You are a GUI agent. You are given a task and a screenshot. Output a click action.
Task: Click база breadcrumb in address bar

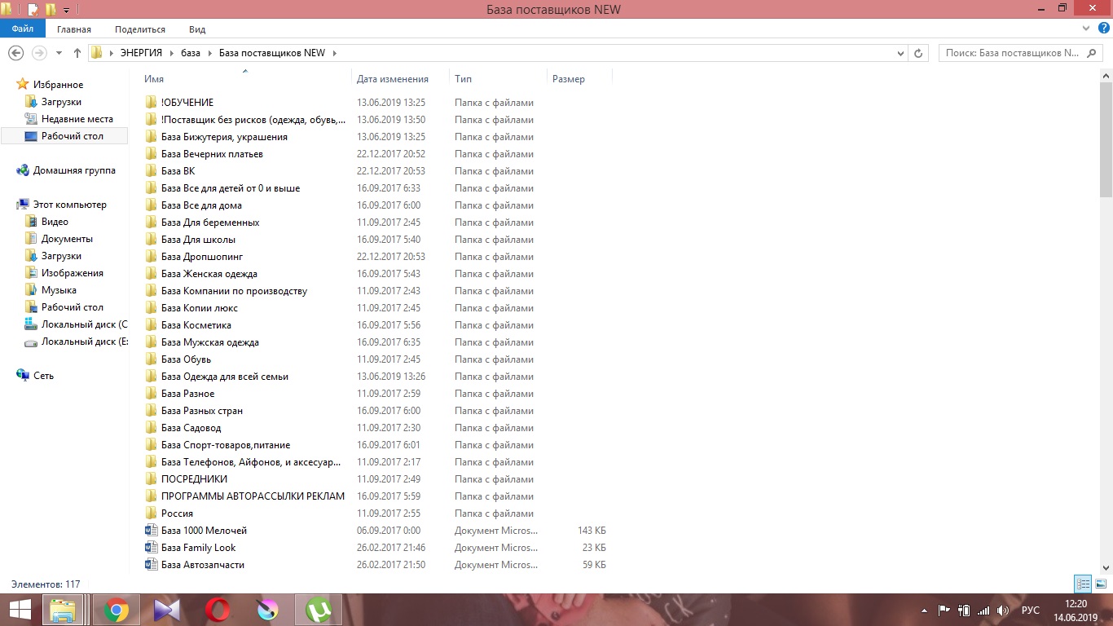[x=191, y=53]
